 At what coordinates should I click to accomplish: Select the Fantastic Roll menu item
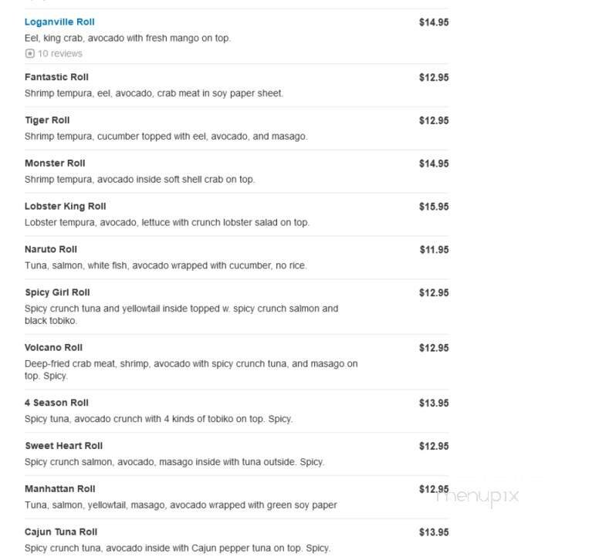click(56, 77)
